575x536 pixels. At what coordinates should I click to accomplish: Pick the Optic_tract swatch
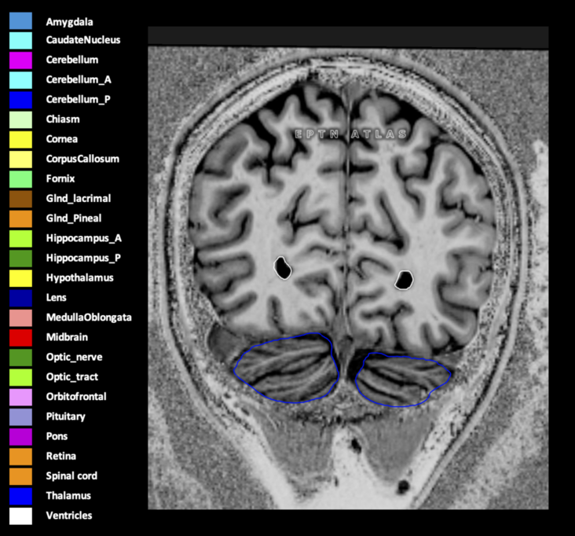(x=20, y=377)
